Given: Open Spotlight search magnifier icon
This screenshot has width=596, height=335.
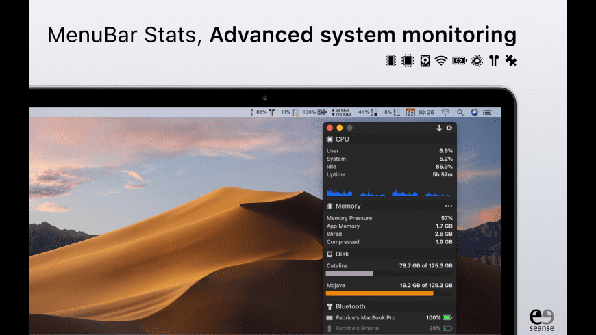Looking at the screenshot, I should click(x=460, y=112).
